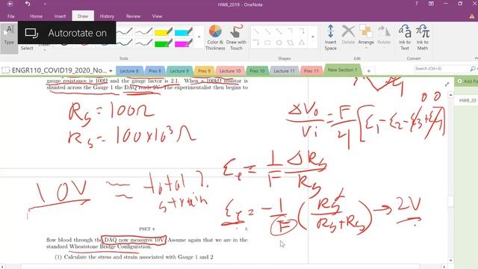
Task: Expand the pen gallery dropdown
Action: click(199, 37)
